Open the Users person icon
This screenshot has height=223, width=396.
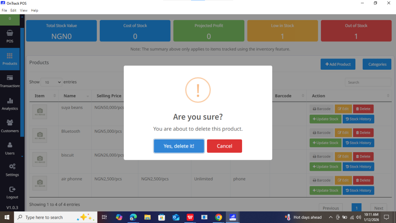click(x=10, y=145)
